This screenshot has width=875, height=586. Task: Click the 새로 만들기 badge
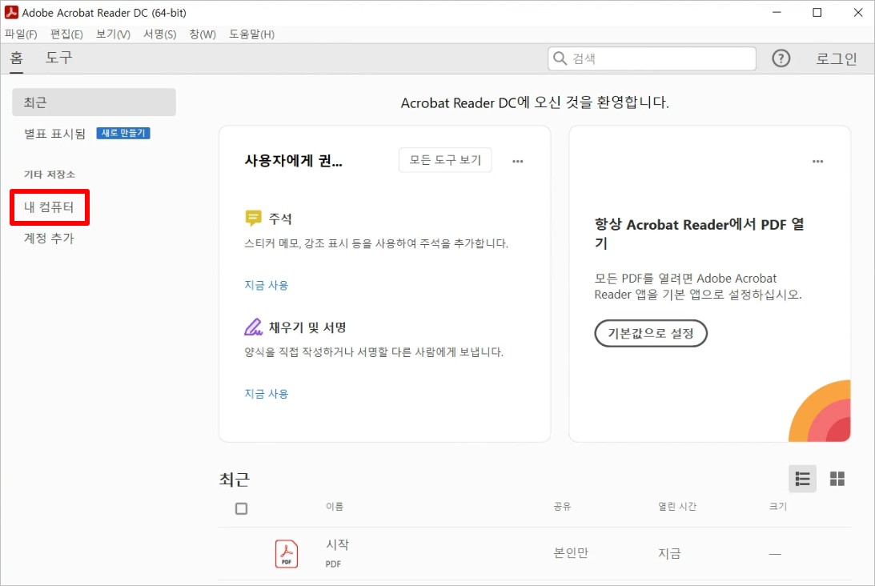pos(123,133)
